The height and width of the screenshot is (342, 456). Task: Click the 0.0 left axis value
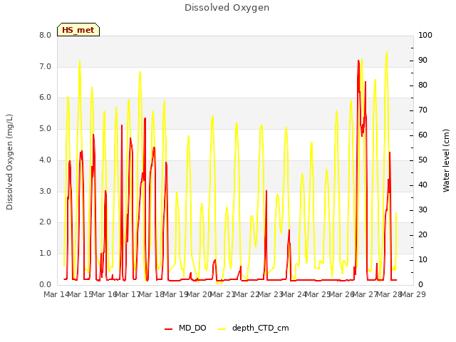[45, 284]
